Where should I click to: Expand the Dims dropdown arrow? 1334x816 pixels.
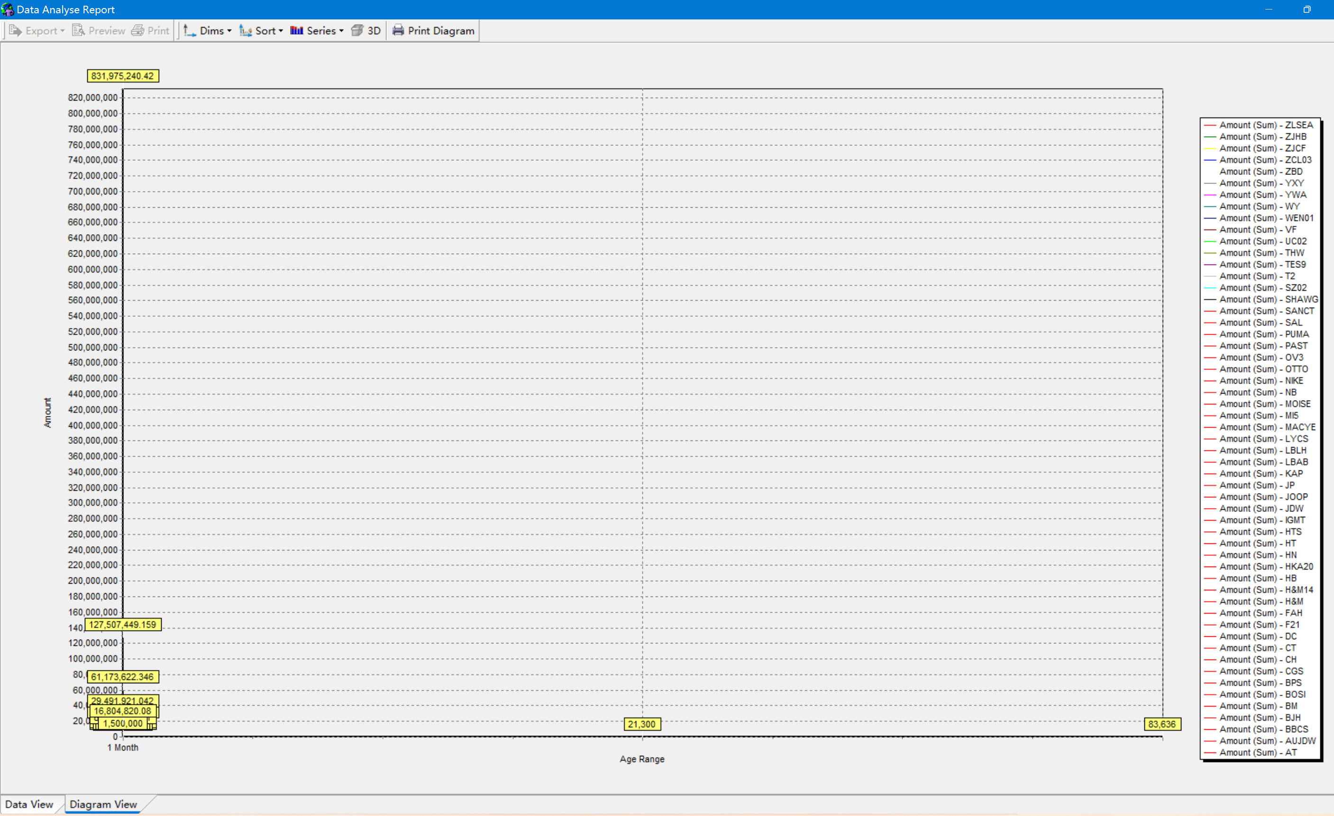229,31
